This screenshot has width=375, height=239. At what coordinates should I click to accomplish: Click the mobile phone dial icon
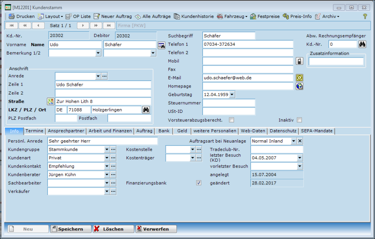(x=299, y=61)
